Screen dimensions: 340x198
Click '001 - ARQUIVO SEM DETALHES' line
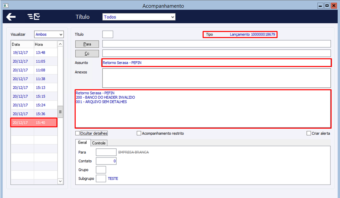click(x=101, y=102)
